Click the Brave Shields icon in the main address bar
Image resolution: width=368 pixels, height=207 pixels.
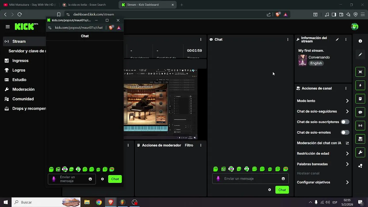pyautogui.click(x=278, y=14)
